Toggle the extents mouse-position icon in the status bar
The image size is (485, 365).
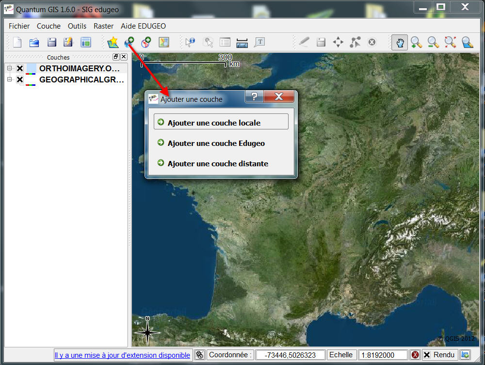(x=200, y=355)
